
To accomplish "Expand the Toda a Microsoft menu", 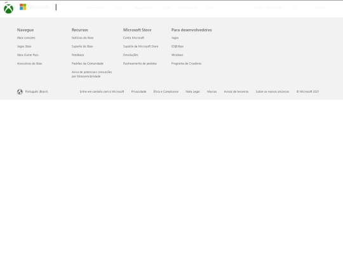I will pyautogui.click(x=270, y=8).
